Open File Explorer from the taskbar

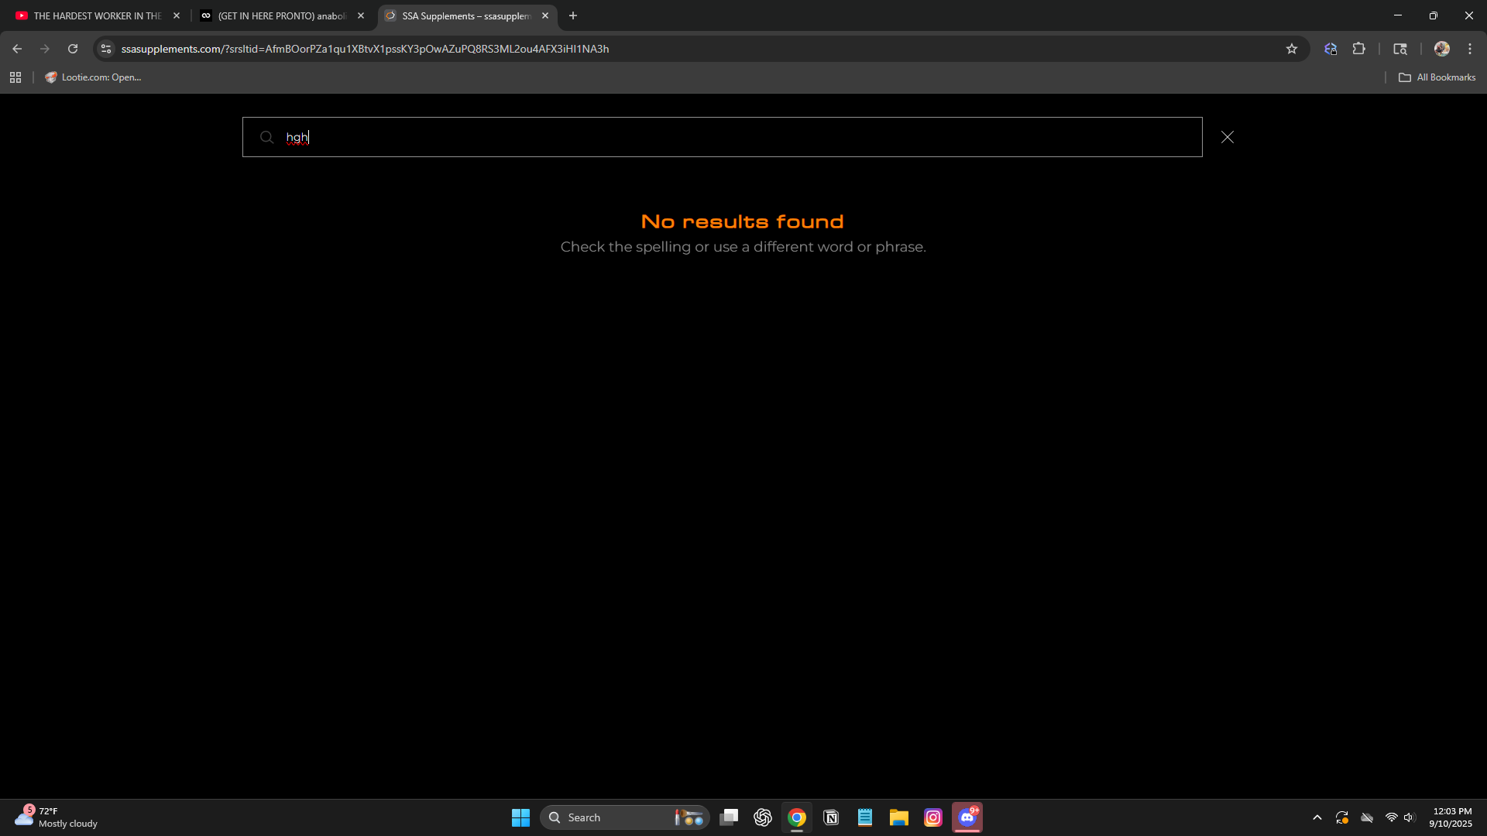tap(899, 817)
